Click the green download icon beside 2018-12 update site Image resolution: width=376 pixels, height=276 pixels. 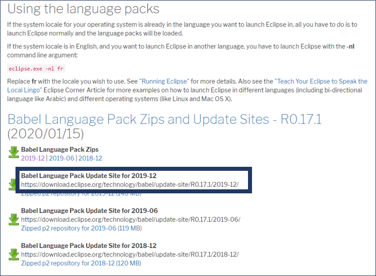tap(13, 254)
